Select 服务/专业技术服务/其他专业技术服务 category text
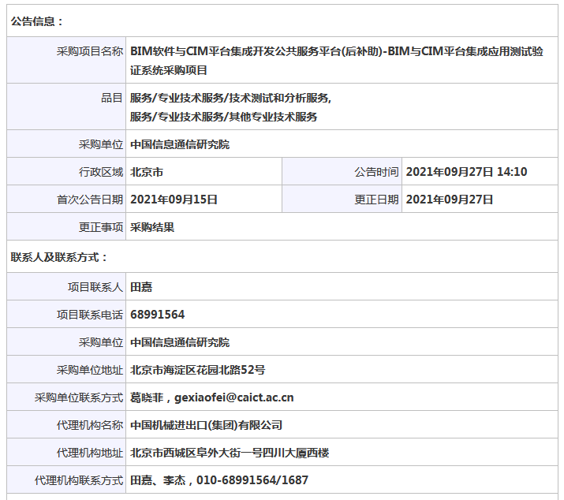 224,117
